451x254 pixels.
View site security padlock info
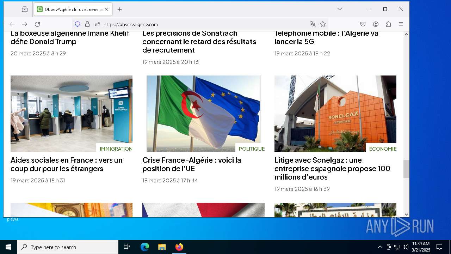[x=87, y=24]
